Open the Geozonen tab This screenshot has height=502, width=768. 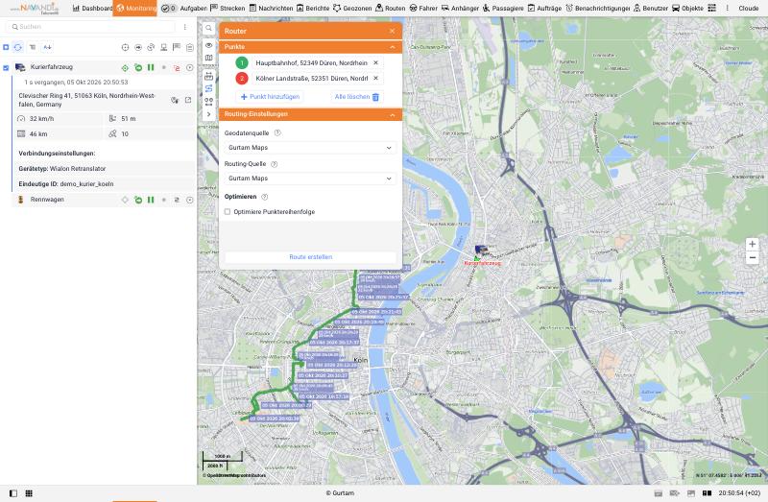352,8
